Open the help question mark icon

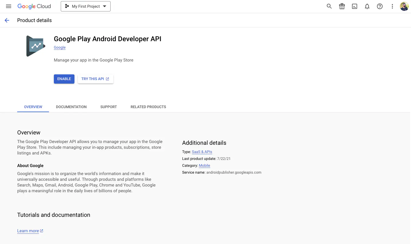[380, 6]
